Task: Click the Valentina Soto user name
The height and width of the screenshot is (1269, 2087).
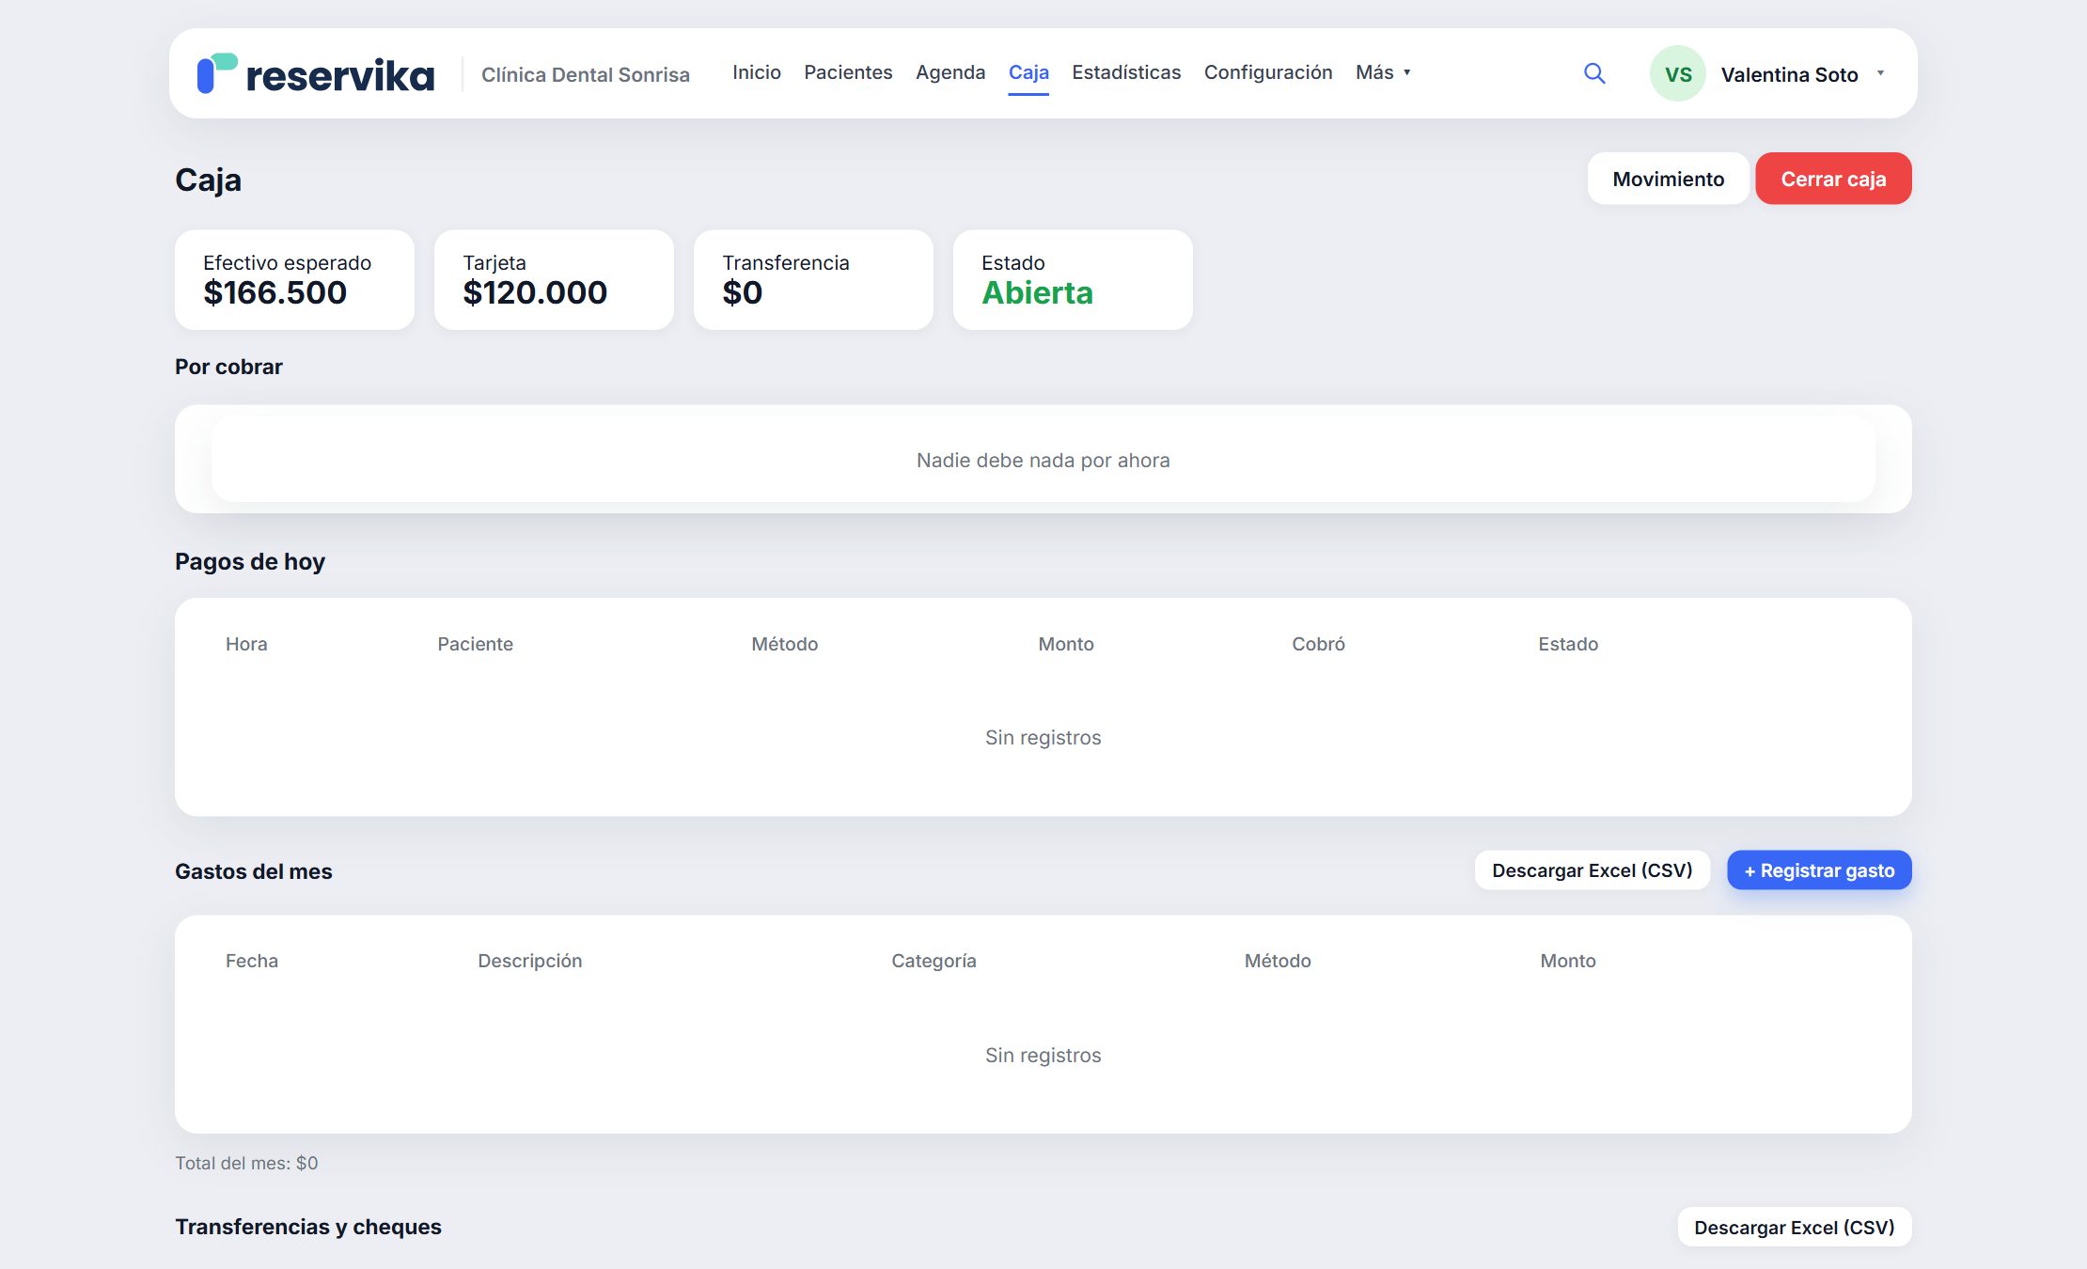Action: (1789, 74)
